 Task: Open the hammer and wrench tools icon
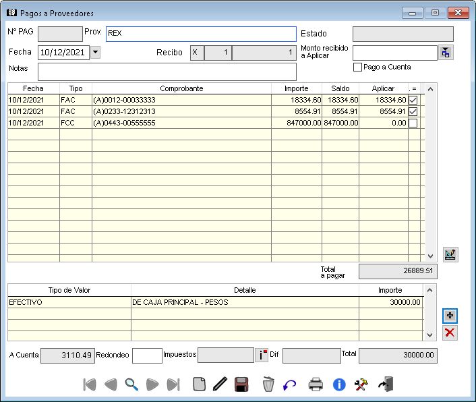click(x=361, y=384)
